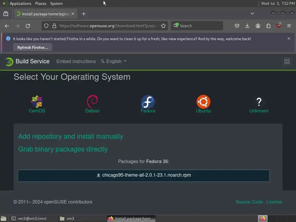Open the License link

coord(274,202)
